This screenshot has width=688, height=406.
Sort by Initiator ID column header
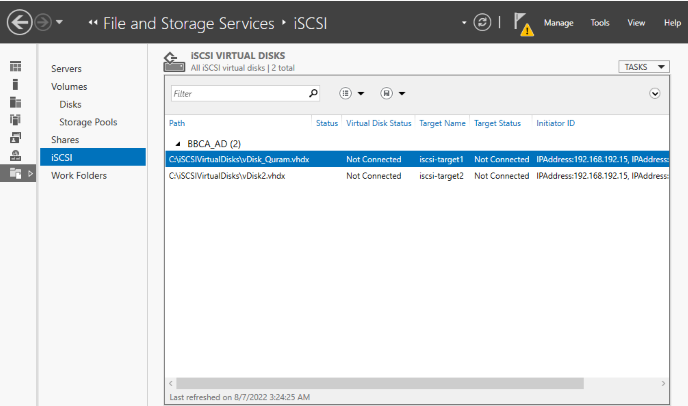click(555, 123)
